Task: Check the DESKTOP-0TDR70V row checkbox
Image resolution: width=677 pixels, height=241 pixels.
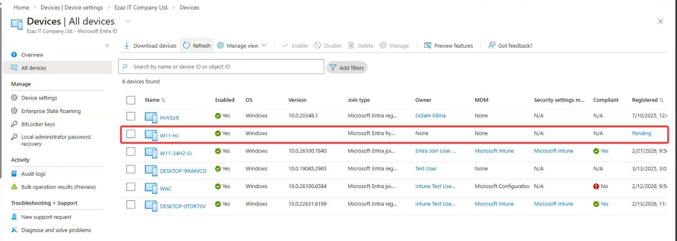Action: tap(131, 204)
